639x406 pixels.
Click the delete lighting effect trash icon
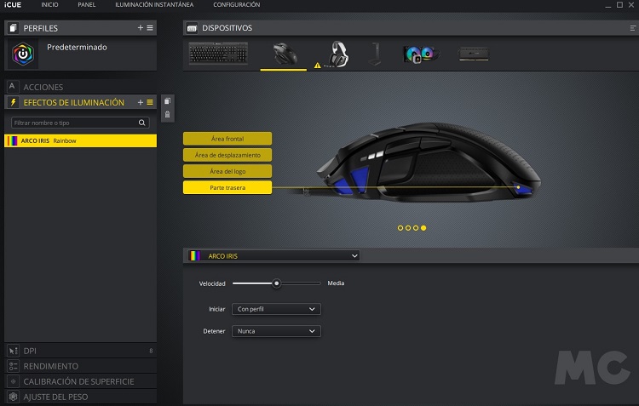pyautogui.click(x=167, y=114)
